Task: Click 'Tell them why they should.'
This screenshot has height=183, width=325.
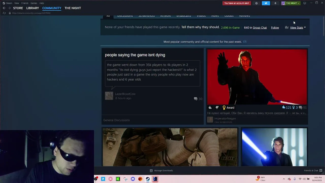Action: point(200,27)
